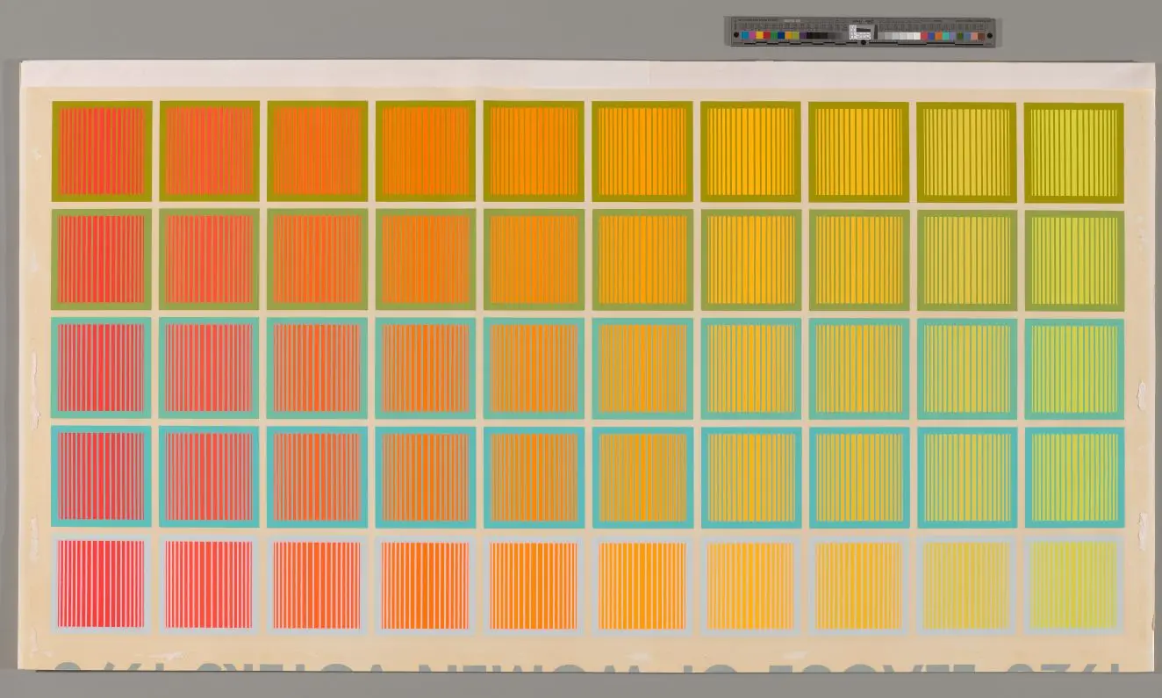Click the cyan patch on the calibration ruler

tap(744, 35)
